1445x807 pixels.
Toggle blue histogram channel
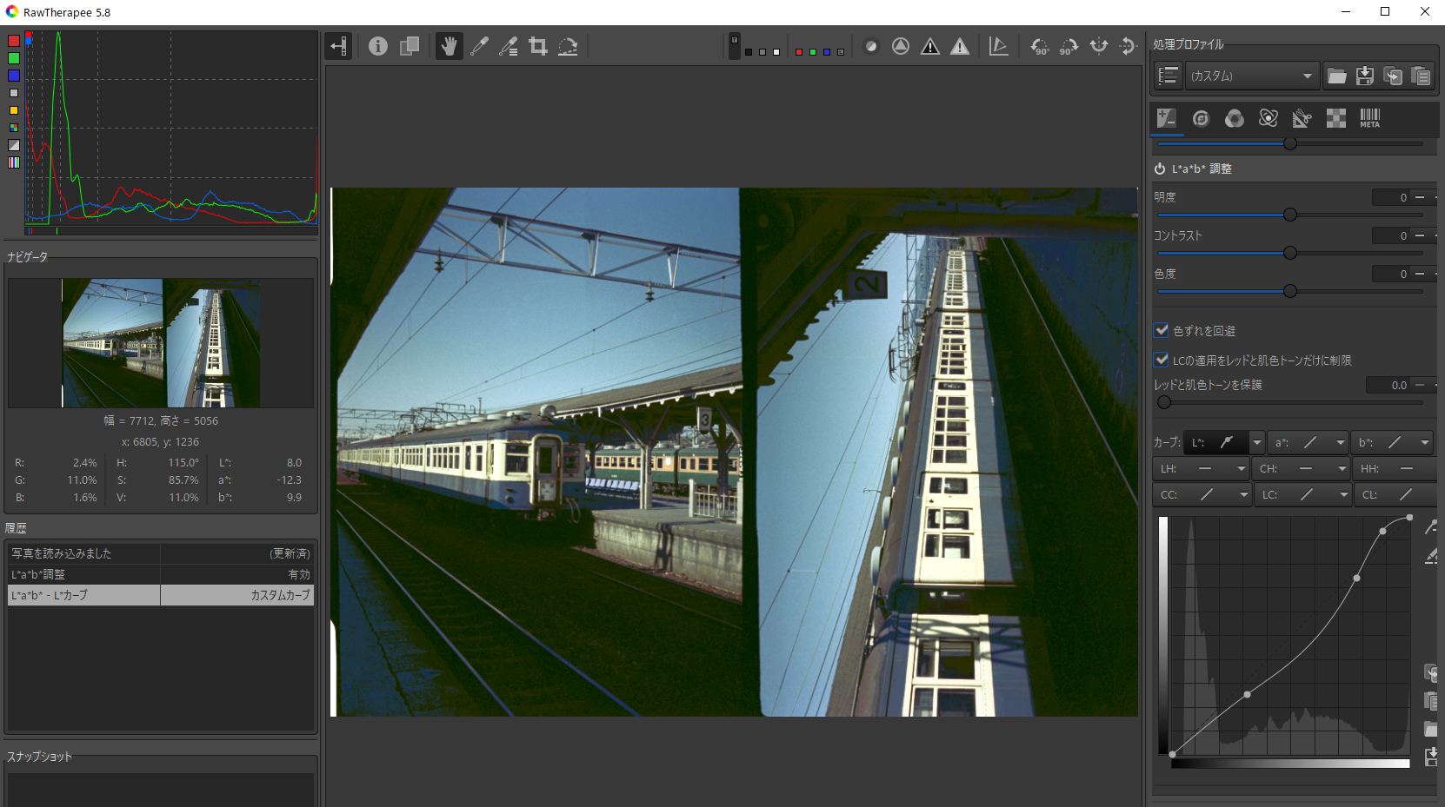tap(14, 76)
